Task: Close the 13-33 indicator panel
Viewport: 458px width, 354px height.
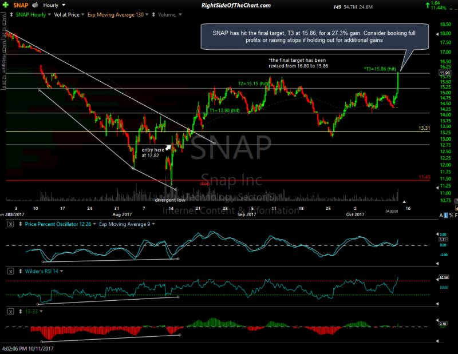Action: 10,311
